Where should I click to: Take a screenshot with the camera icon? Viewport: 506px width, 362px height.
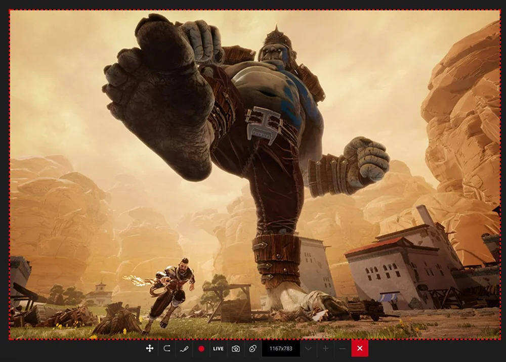[236, 348]
